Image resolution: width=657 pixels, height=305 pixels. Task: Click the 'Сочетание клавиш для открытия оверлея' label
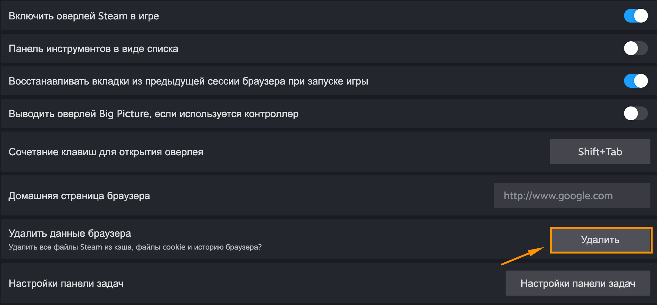(x=106, y=152)
